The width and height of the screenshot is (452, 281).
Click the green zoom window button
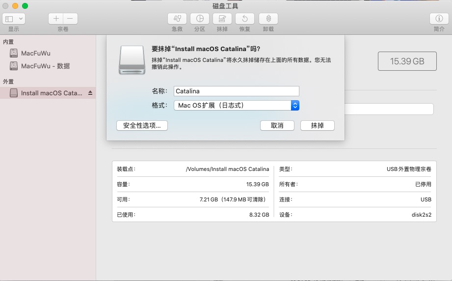(25, 6)
